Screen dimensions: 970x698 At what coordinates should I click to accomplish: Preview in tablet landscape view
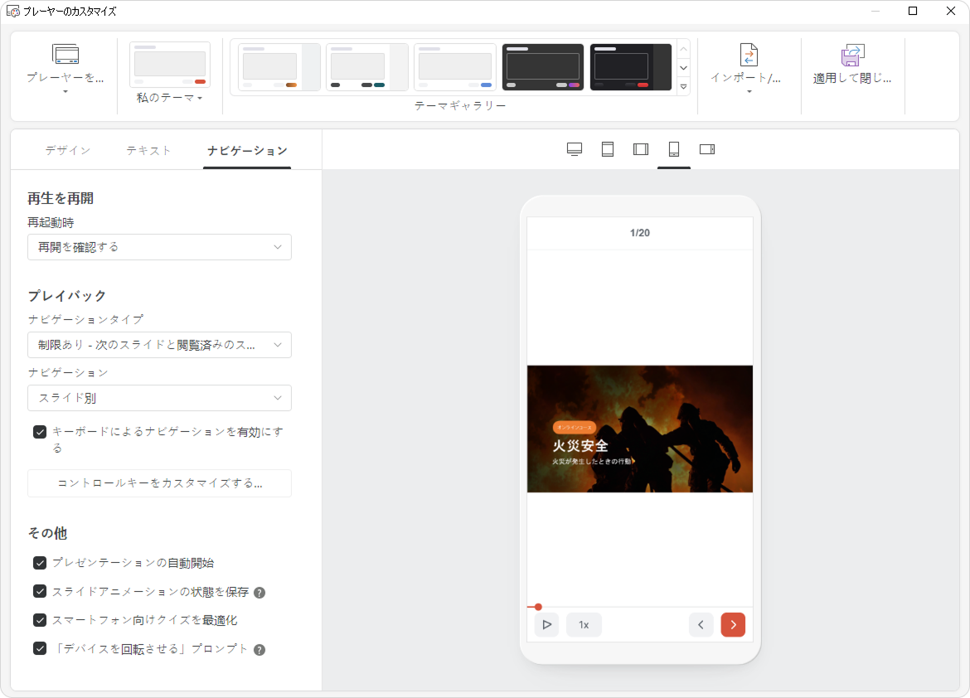pyautogui.click(x=641, y=149)
